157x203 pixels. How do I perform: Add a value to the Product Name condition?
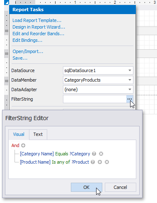pyautogui.click(x=100, y=162)
